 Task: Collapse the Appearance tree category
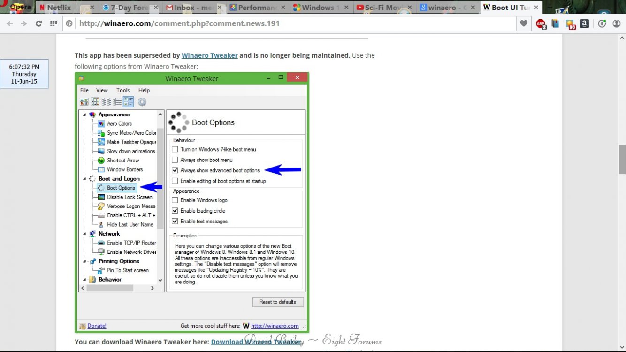[x=84, y=115]
